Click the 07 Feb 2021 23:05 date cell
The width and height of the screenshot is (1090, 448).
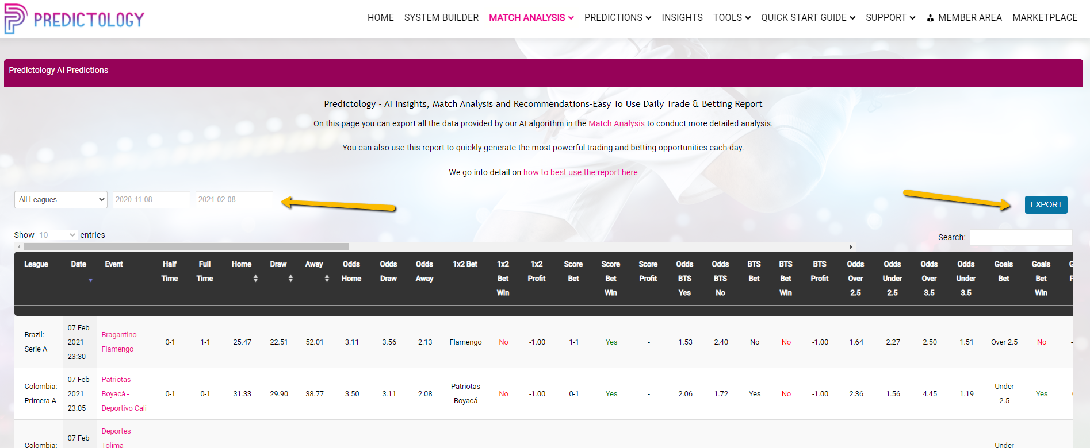(x=78, y=394)
